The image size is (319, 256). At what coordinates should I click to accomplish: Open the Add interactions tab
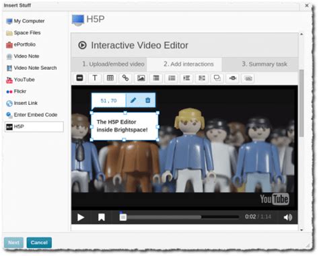coord(184,65)
